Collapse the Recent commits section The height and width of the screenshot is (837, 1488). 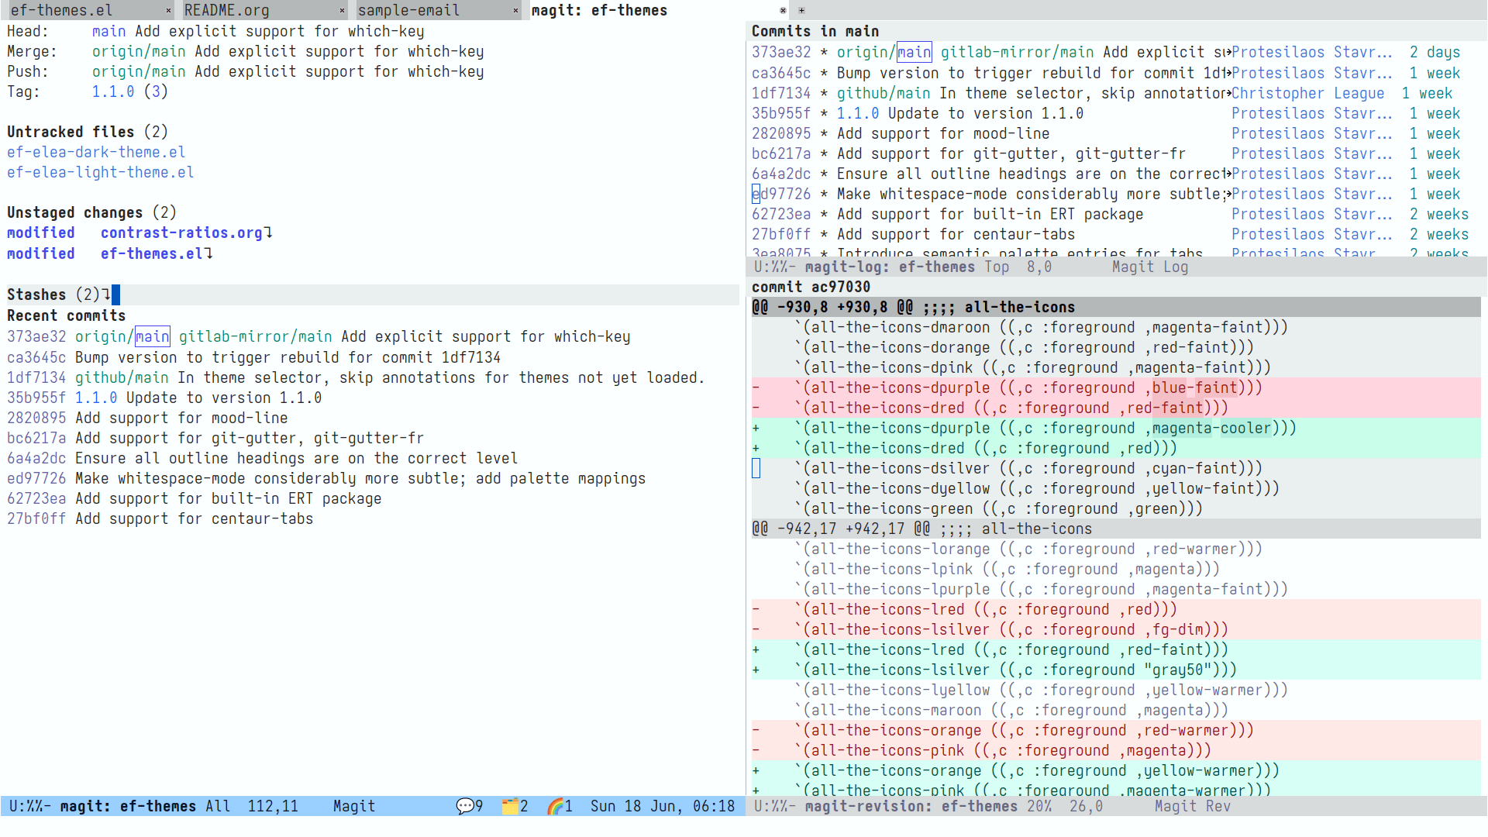(x=66, y=315)
